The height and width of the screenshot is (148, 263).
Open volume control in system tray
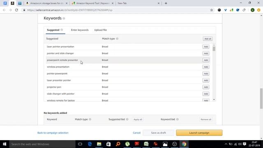tap(240, 144)
